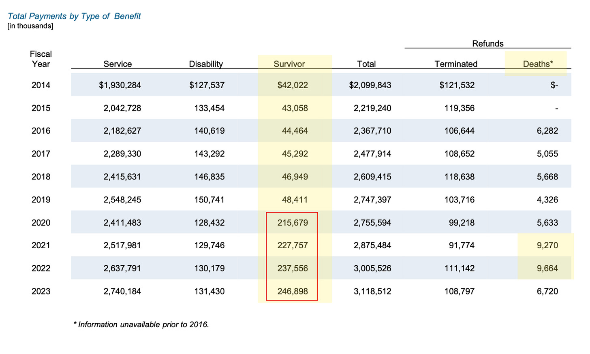Click the Disability value 128,432

pos(209,223)
